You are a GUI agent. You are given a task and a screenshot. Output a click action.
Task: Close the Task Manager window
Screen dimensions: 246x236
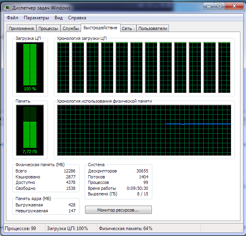pyautogui.click(x=234, y=6)
